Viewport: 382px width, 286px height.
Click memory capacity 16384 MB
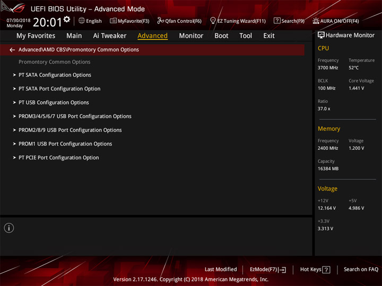(x=328, y=168)
